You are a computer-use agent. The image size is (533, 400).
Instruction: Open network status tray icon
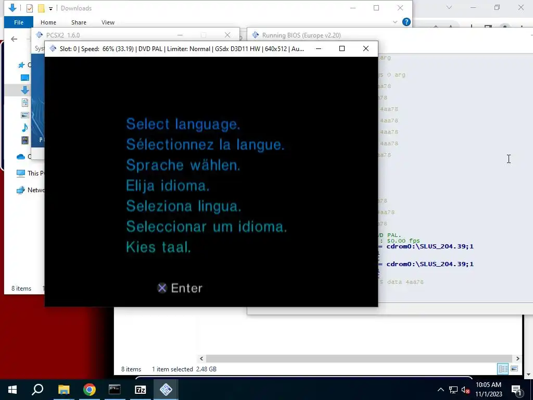pos(453,390)
